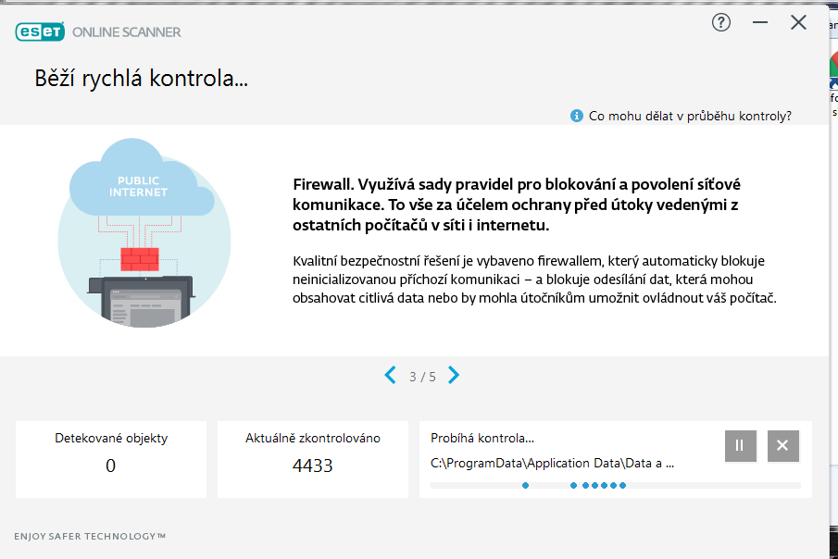Screen dimensions: 838x559
Task: Pause the running quick scan
Action: pyautogui.click(x=740, y=445)
